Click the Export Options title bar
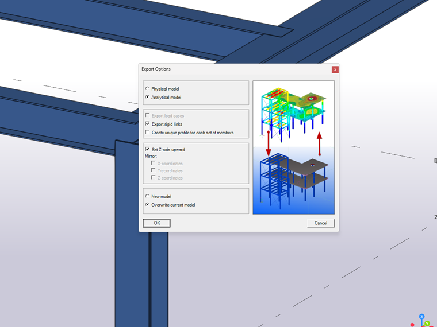Image resolution: width=437 pixels, height=327 pixels. 235,69
